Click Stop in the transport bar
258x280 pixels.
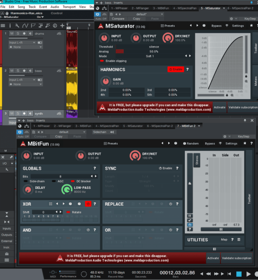pyautogui.click(x=239, y=274)
